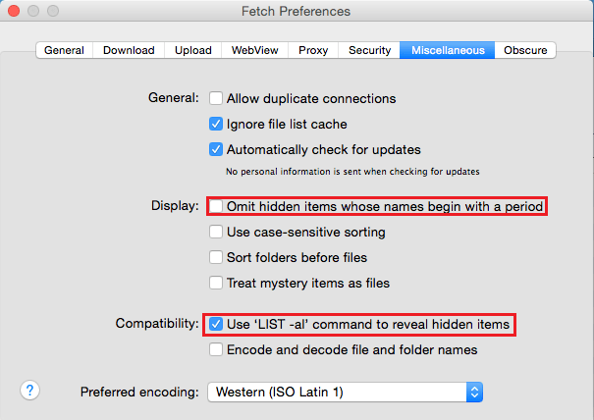The image size is (594, 420).
Task: Uncheck Ignore file list cache
Action: (x=216, y=125)
